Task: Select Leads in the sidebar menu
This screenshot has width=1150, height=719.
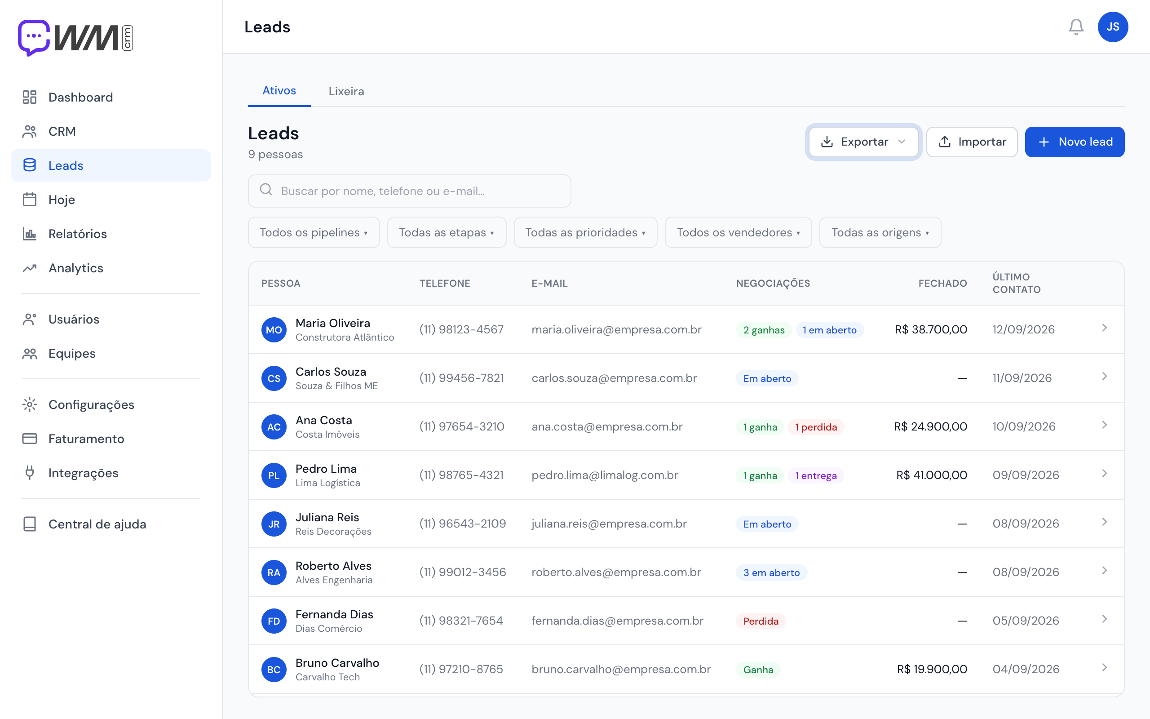Action: click(111, 165)
